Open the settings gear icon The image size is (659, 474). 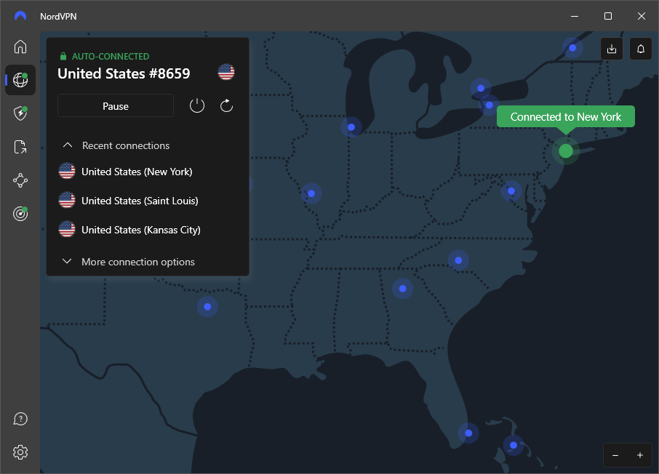pos(20,452)
